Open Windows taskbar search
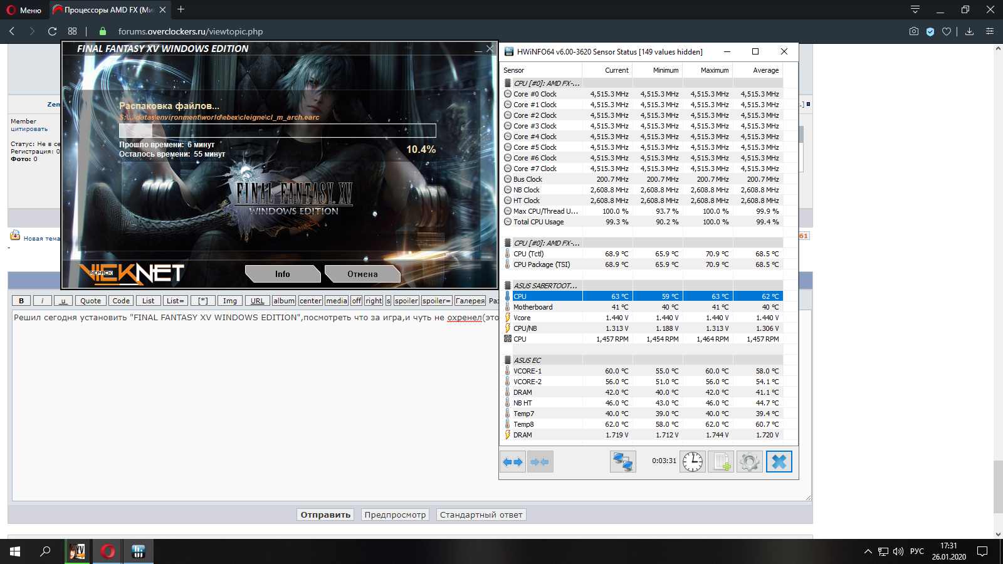The width and height of the screenshot is (1003, 564). (45, 551)
